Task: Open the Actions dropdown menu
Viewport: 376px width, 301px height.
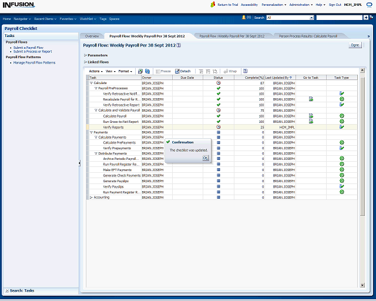Action: click(96, 71)
